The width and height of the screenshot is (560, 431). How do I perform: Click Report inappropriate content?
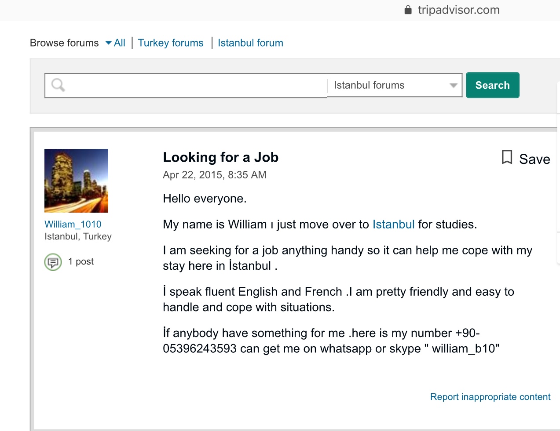tap(490, 397)
